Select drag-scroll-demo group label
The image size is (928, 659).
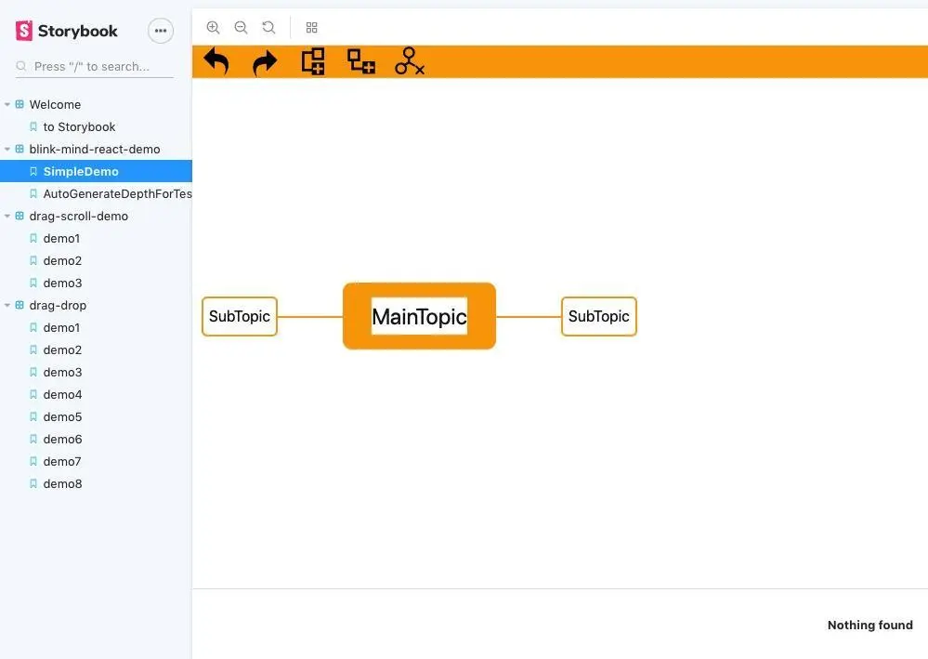(x=79, y=217)
